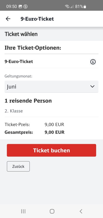This screenshot has width=103, height=218.
Task: Tap the image notification icon
Action: pyautogui.click(x=20, y=7)
